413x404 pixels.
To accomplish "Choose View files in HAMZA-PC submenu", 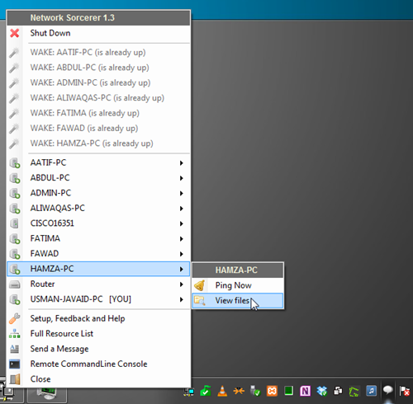I will 238,301.
